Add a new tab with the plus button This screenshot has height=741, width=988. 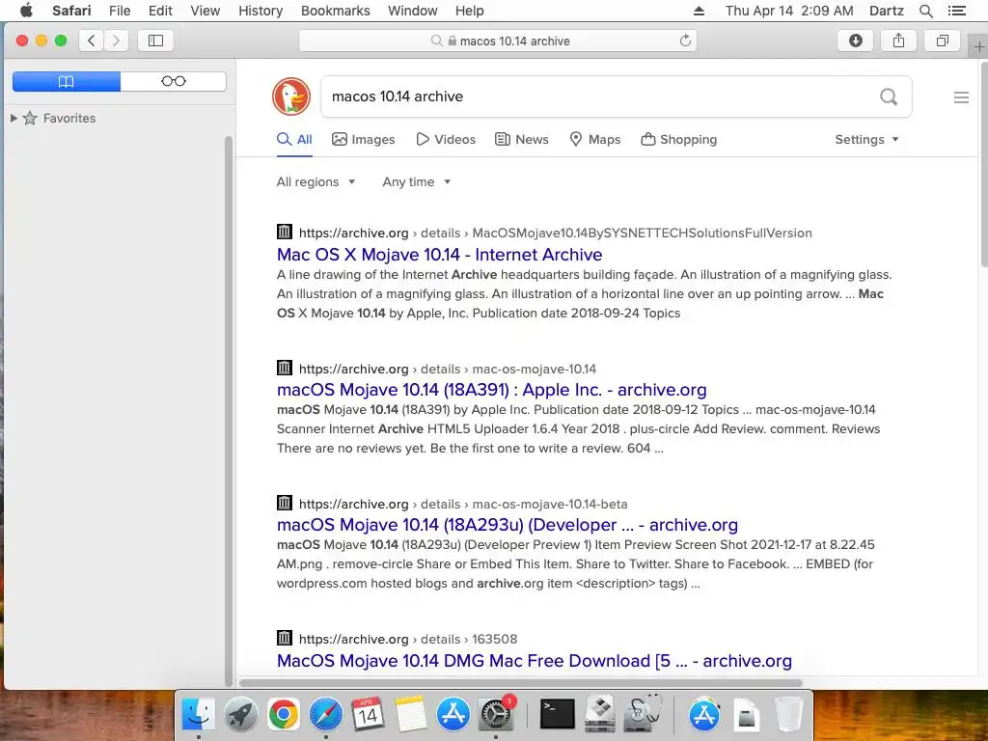pyautogui.click(x=979, y=46)
